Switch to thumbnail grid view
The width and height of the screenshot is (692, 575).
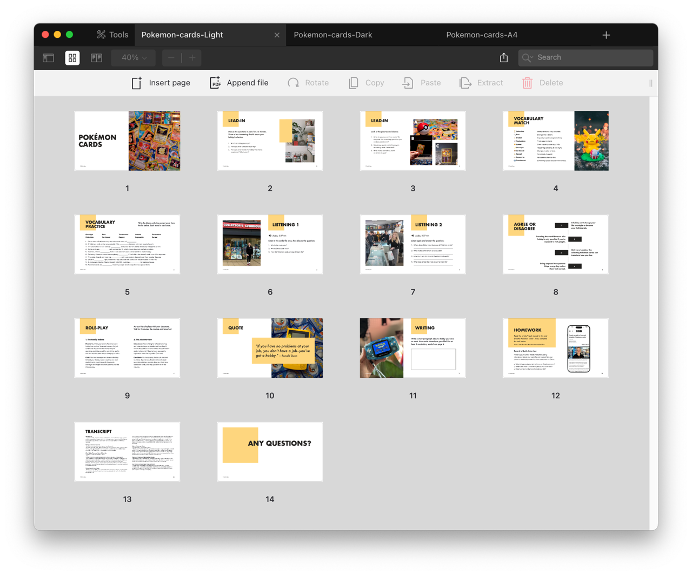pos(72,58)
